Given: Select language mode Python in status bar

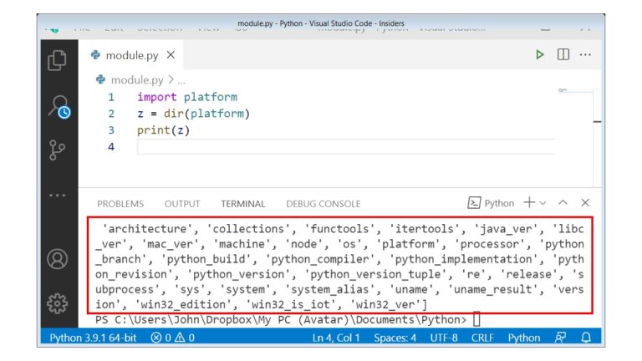Looking at the screenshot, I should pos(523,338).
